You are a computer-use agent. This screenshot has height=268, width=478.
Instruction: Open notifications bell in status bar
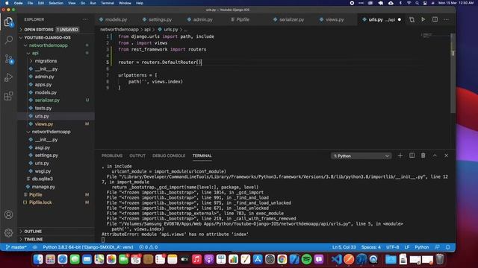tap(448, 247)
